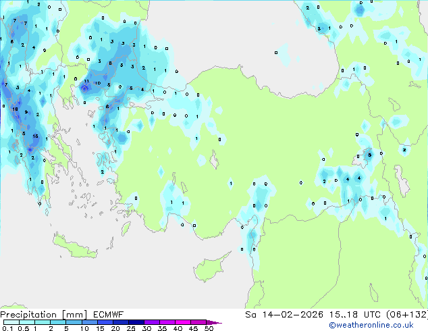Click the 'Precipitation' title text
Screen dimensions: 428x331
click(x=28, y=315)
